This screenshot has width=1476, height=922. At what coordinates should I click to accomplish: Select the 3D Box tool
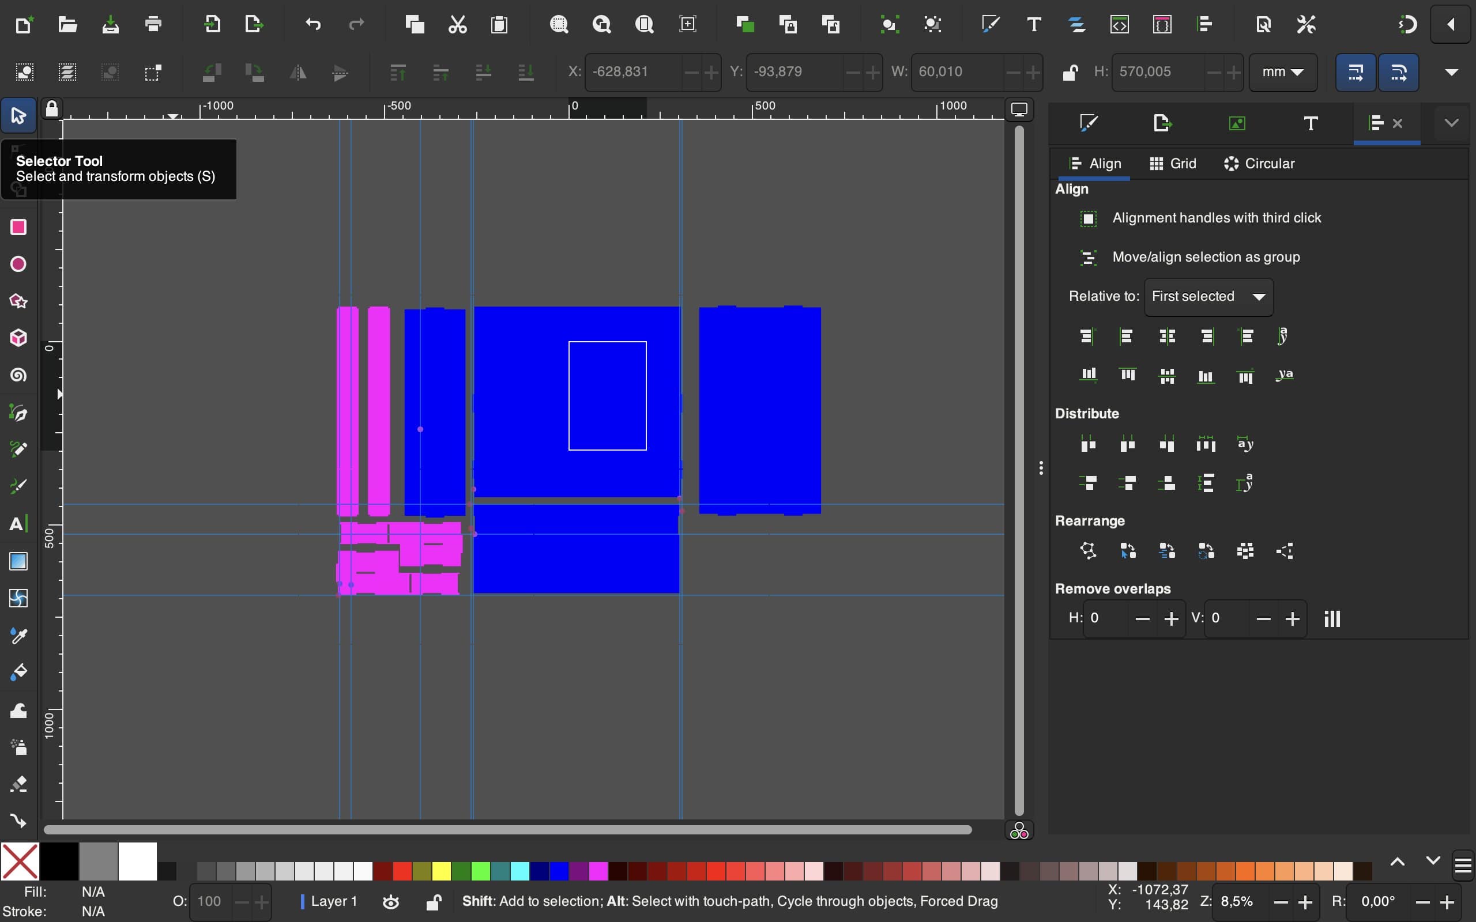18,338
